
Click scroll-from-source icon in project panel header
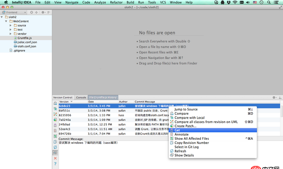click(31, 12)
